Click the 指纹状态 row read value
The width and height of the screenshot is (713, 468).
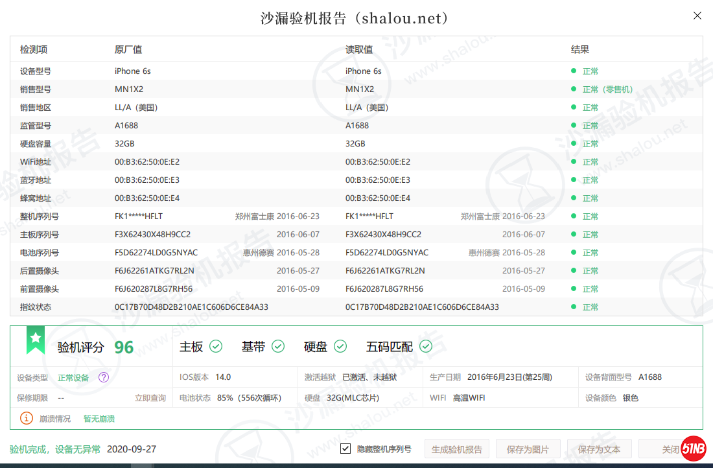(x=422, y=307)
